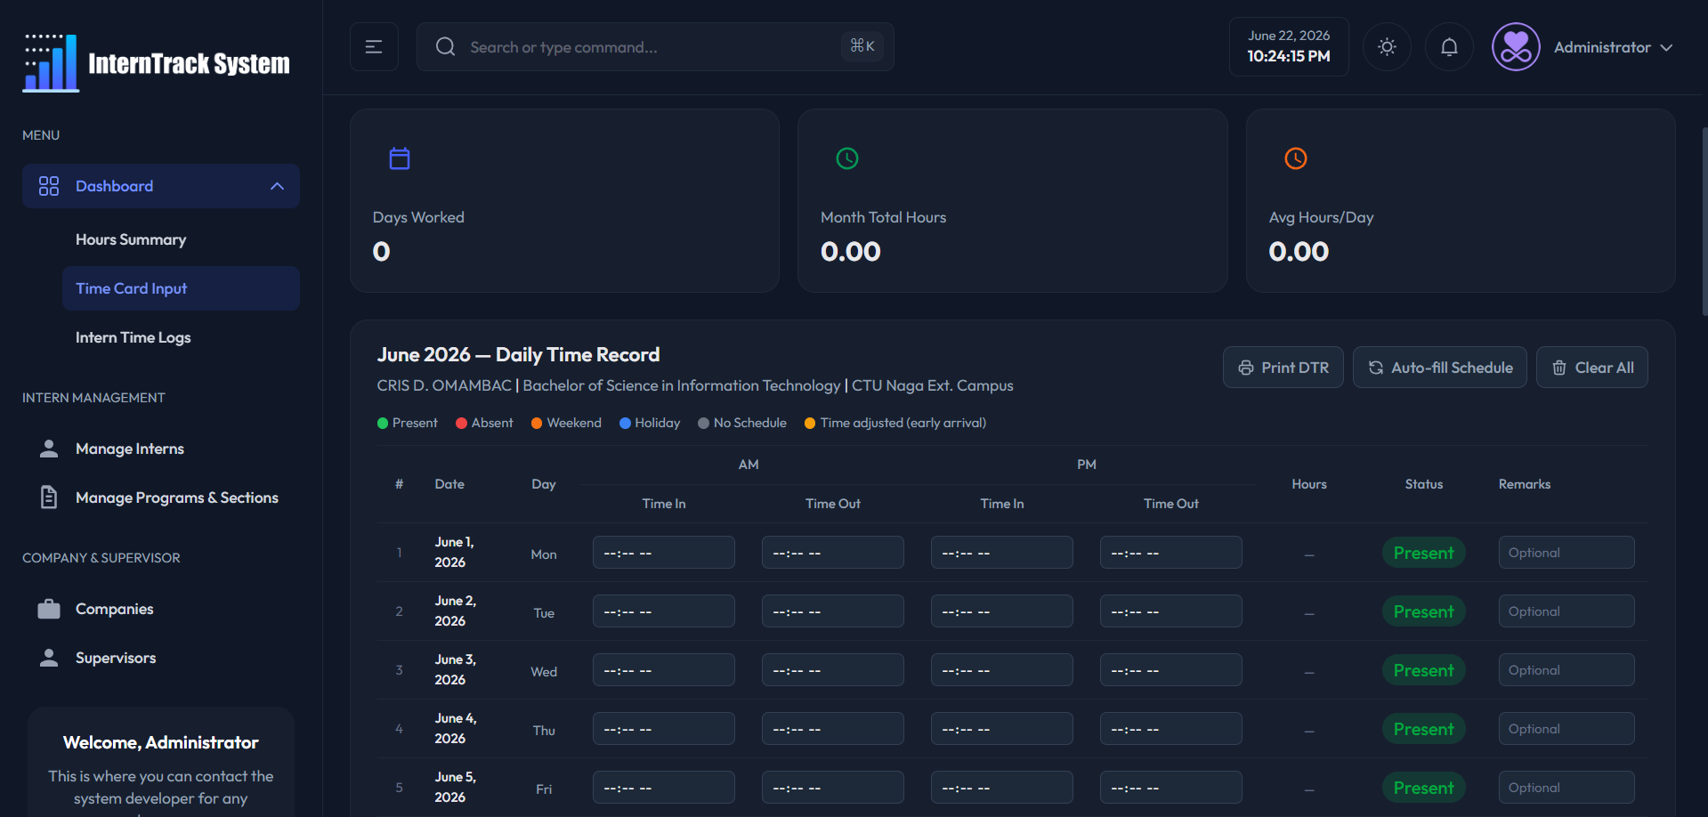
Task: Click the Manage Interns person icon
Action: (x=49, y=449)
